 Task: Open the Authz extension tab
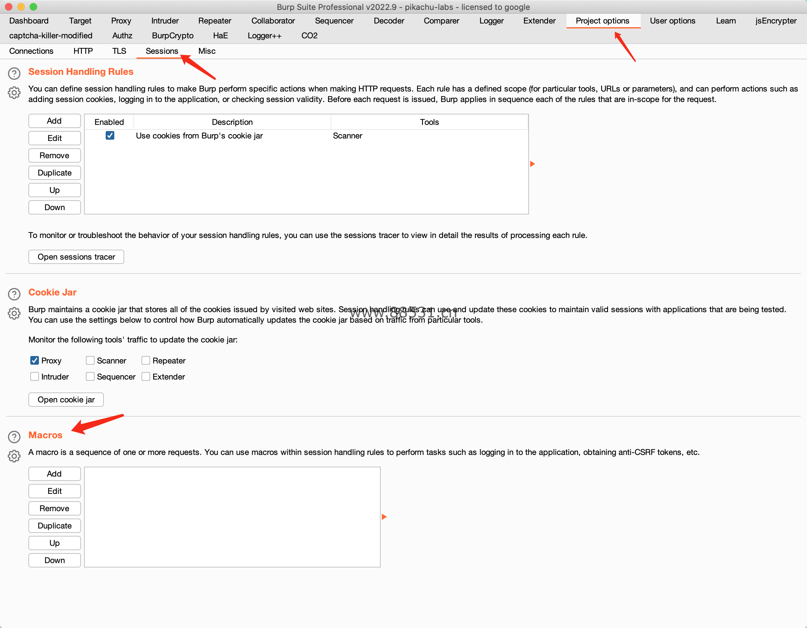122,36
